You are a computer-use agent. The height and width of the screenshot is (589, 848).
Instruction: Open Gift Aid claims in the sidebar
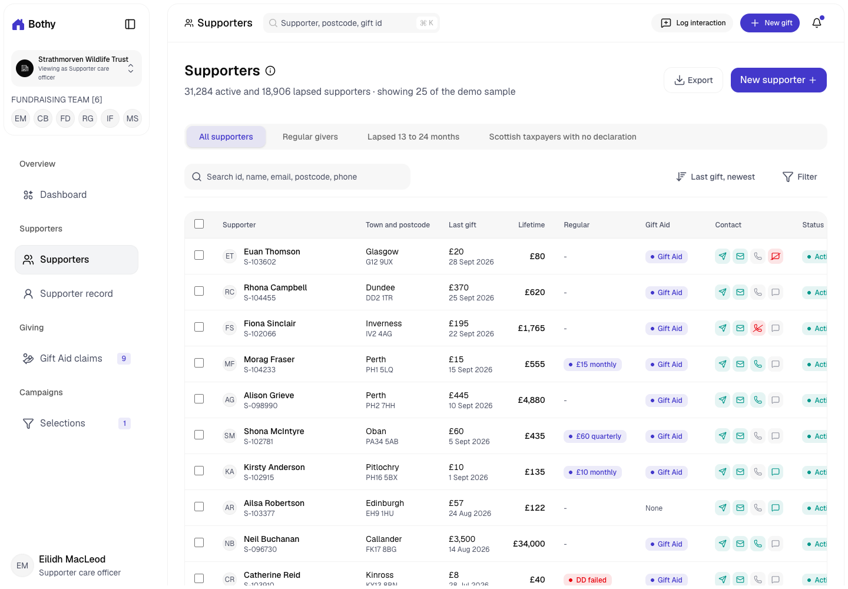[77, 359]
